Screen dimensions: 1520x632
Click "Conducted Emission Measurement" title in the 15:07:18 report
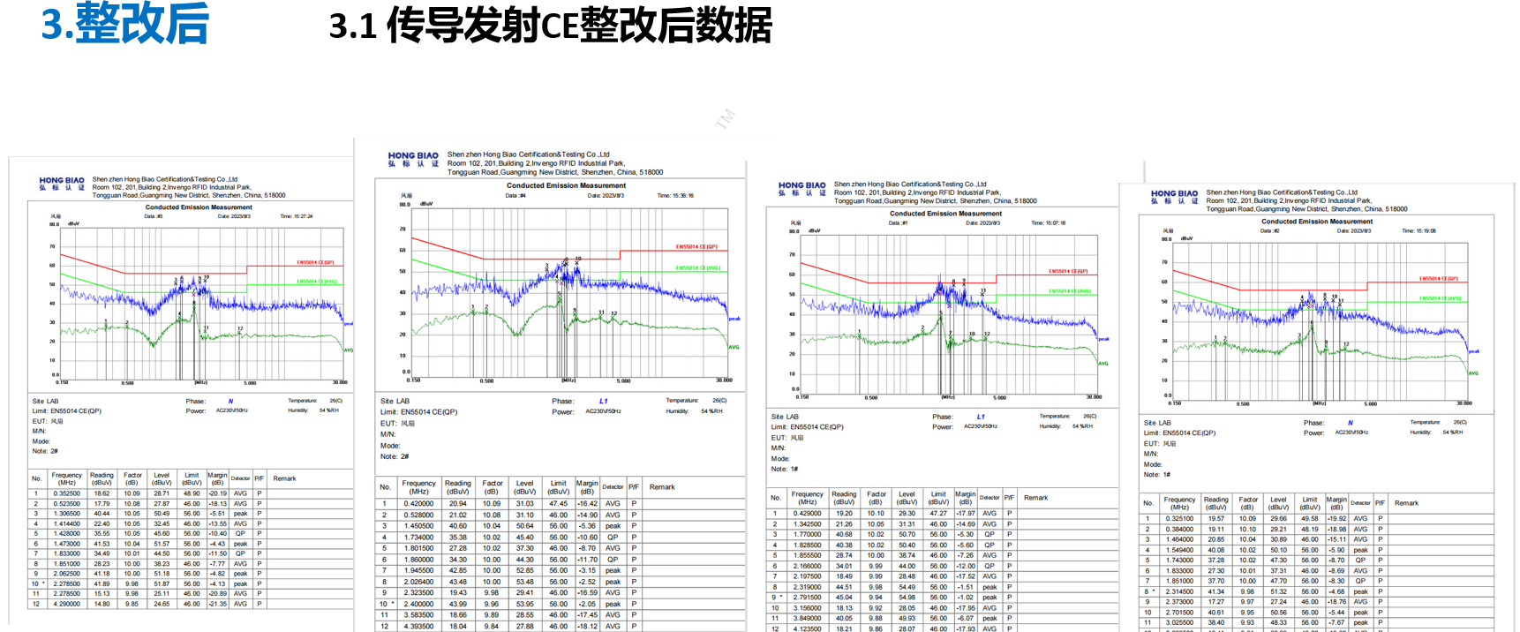point(945,214)
